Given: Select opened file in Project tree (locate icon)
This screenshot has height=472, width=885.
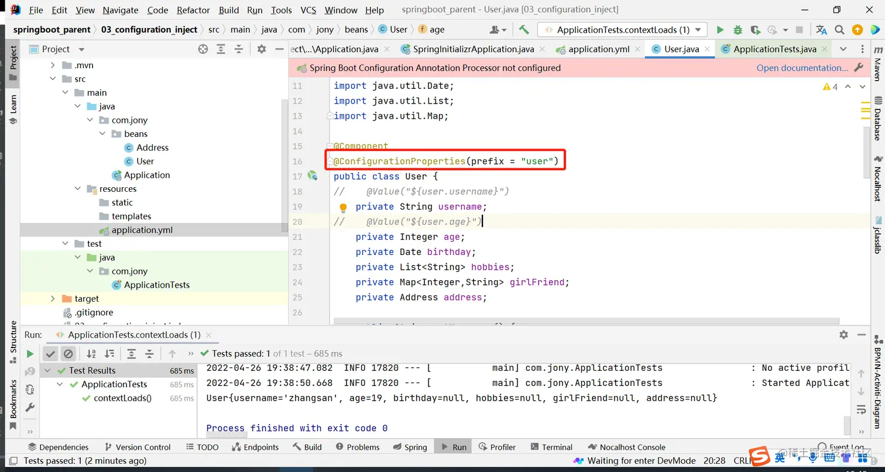Looking at the screenshot, I should pos(203,49).
